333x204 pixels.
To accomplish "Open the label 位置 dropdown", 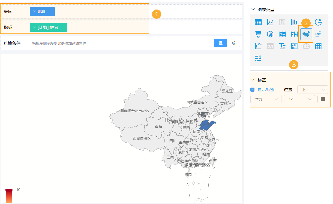I will point(313,89).
